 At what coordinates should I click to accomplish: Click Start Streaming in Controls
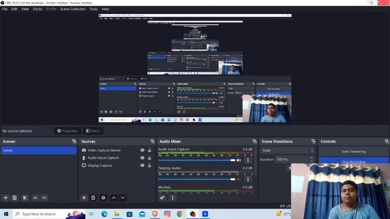353,151
